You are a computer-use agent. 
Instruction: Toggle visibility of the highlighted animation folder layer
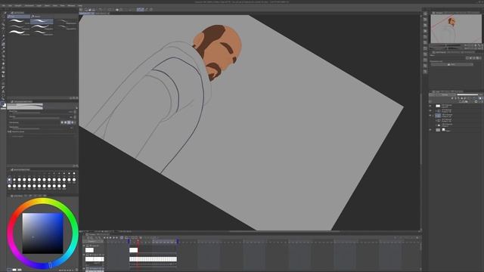coord(430,116)
